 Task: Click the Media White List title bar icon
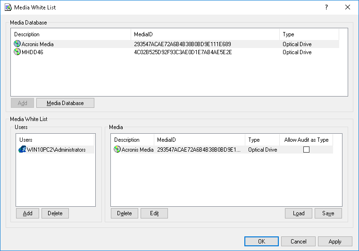click(x=8, y=8)
